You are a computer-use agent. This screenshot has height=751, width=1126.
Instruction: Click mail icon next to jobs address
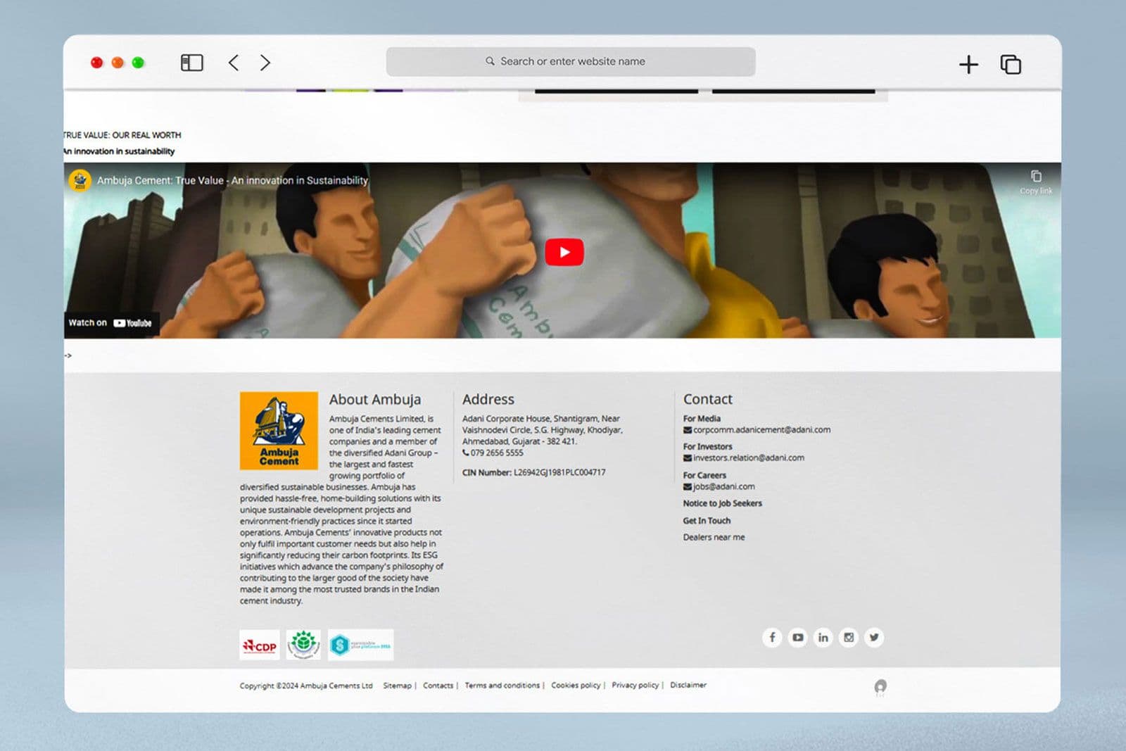point(688,487)
